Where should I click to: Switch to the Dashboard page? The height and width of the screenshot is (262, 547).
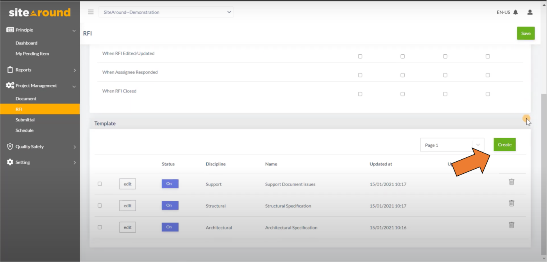(x=26, y=43)
